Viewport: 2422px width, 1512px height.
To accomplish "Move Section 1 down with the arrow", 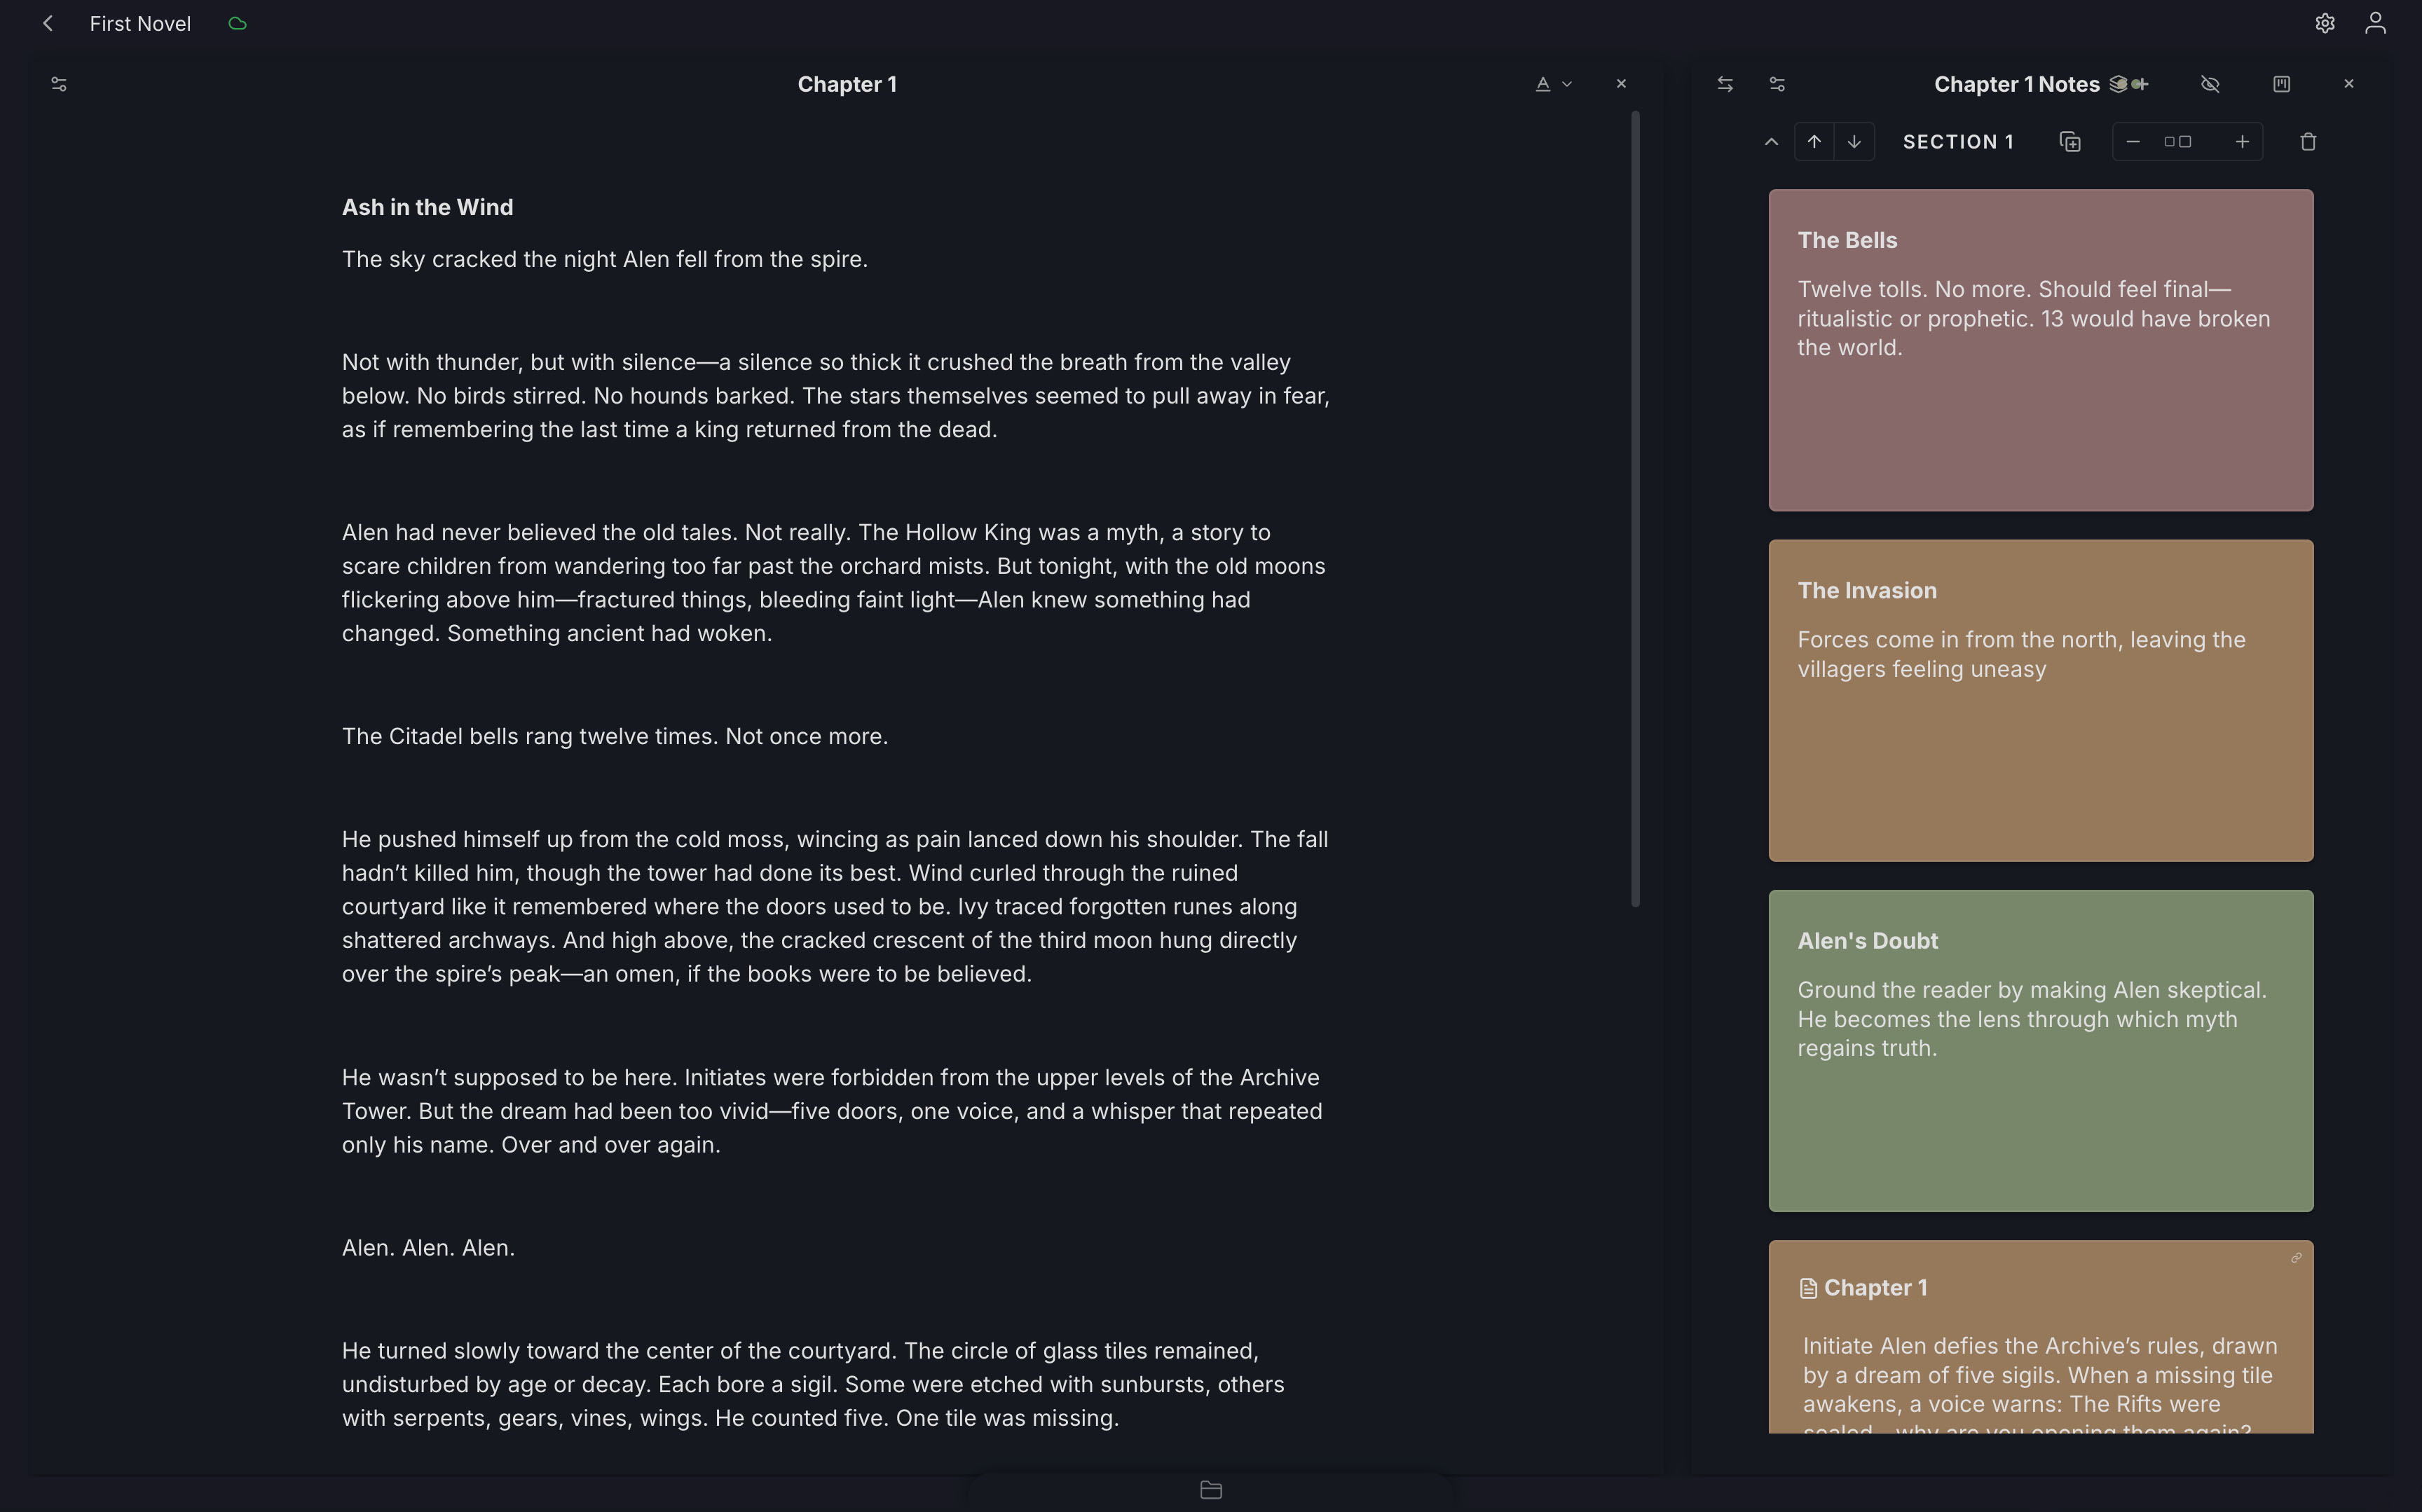I will click(x=1854, y=142).
